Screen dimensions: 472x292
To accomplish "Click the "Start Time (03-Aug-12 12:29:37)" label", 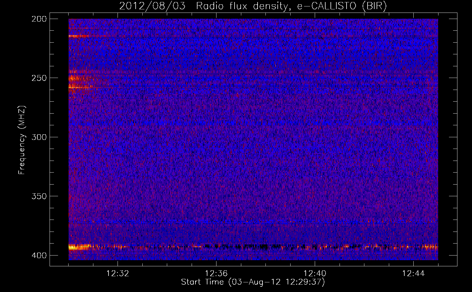I will [253, 282].
